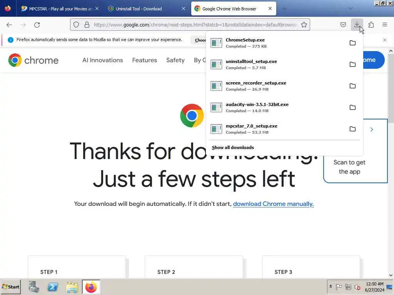This screenshot has height=295, width=394.
Task: Open the uninstalltool_setup.exe file icon
Action: click(216, 65)
